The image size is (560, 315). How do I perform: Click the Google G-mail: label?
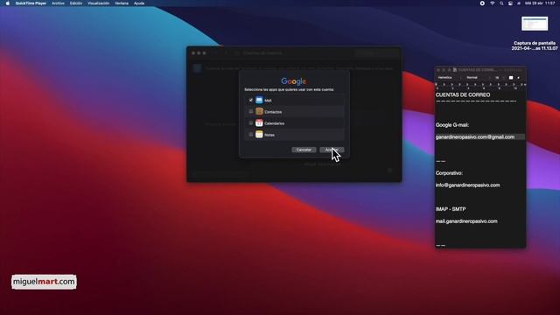452,125
